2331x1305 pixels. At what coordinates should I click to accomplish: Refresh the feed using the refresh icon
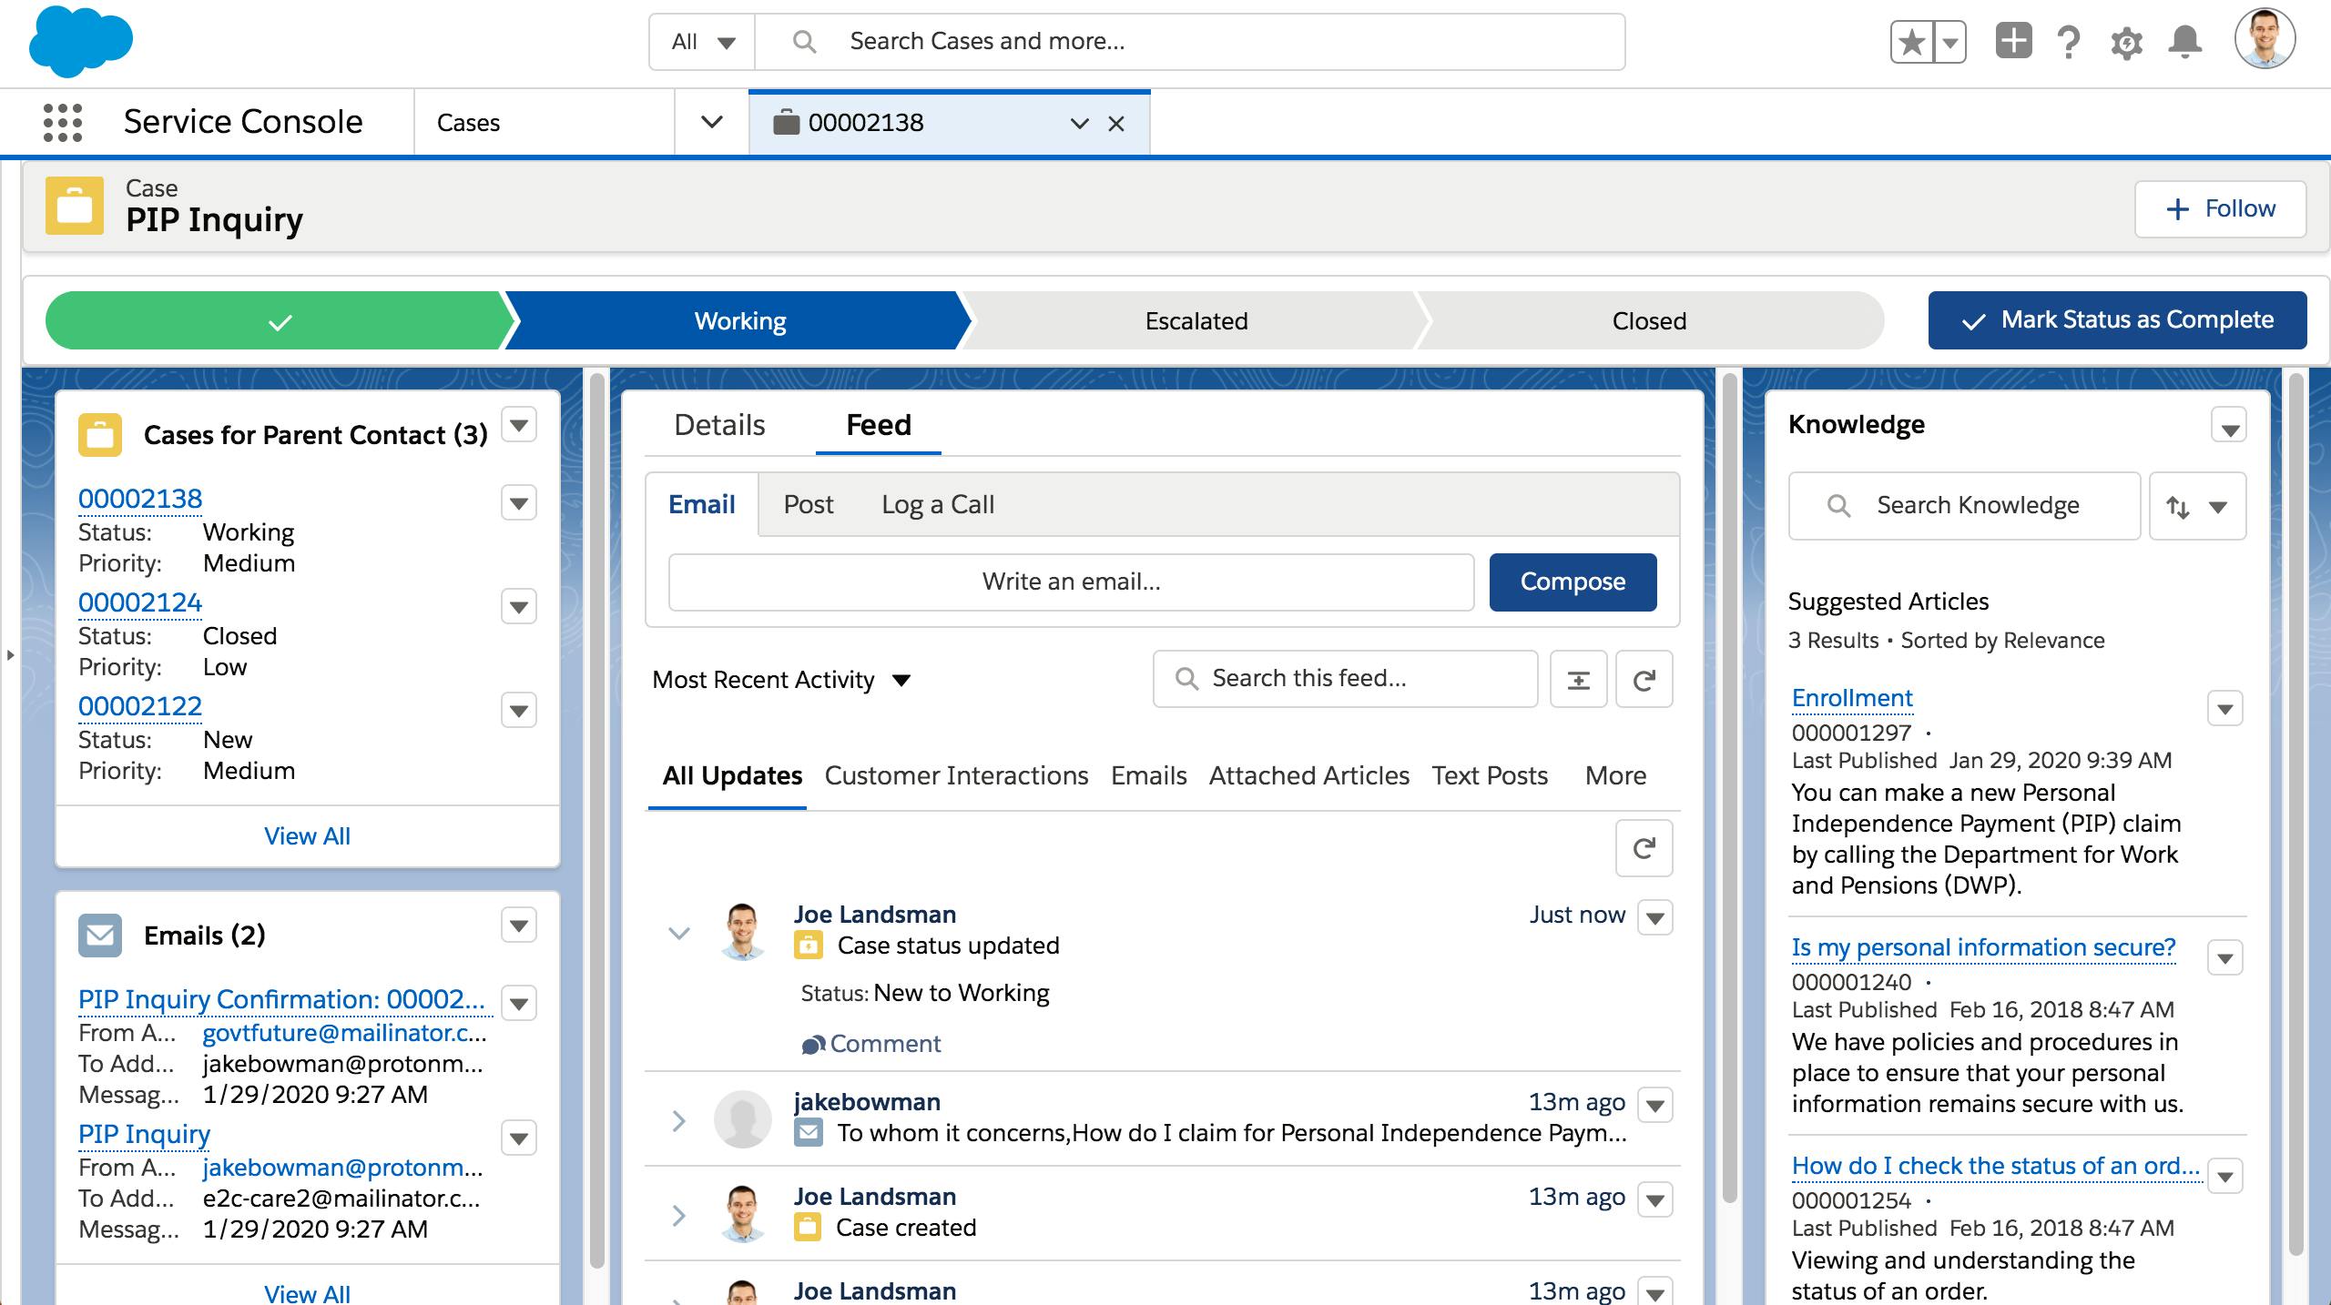[x=1644, y=679]
